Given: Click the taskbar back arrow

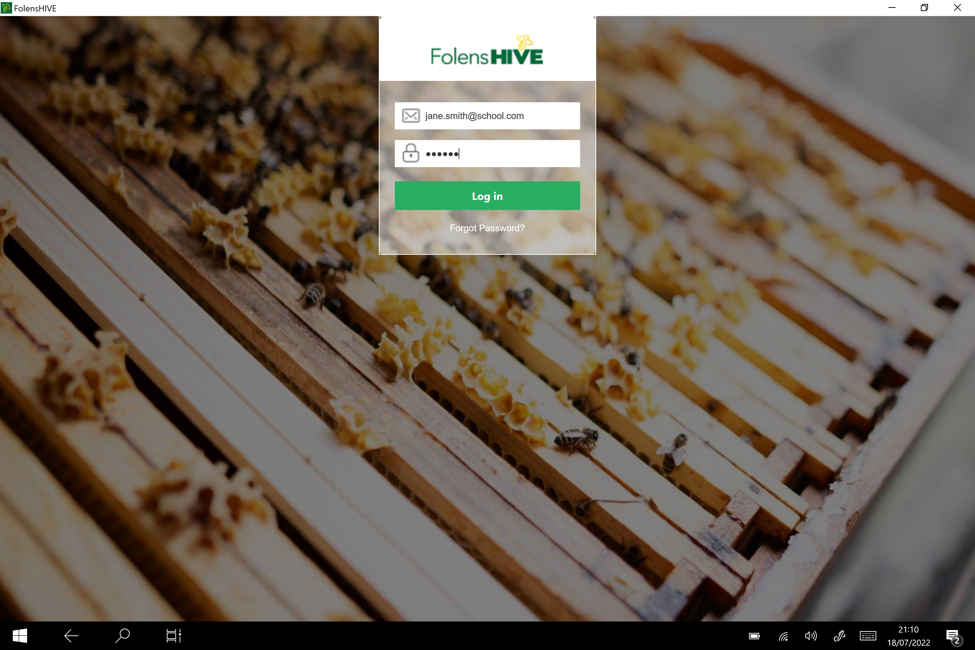Looking at the screenshot, I should click(71, 635).
